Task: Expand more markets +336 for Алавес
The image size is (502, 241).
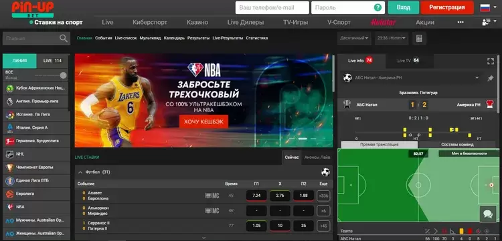Action: click(323, 196)
